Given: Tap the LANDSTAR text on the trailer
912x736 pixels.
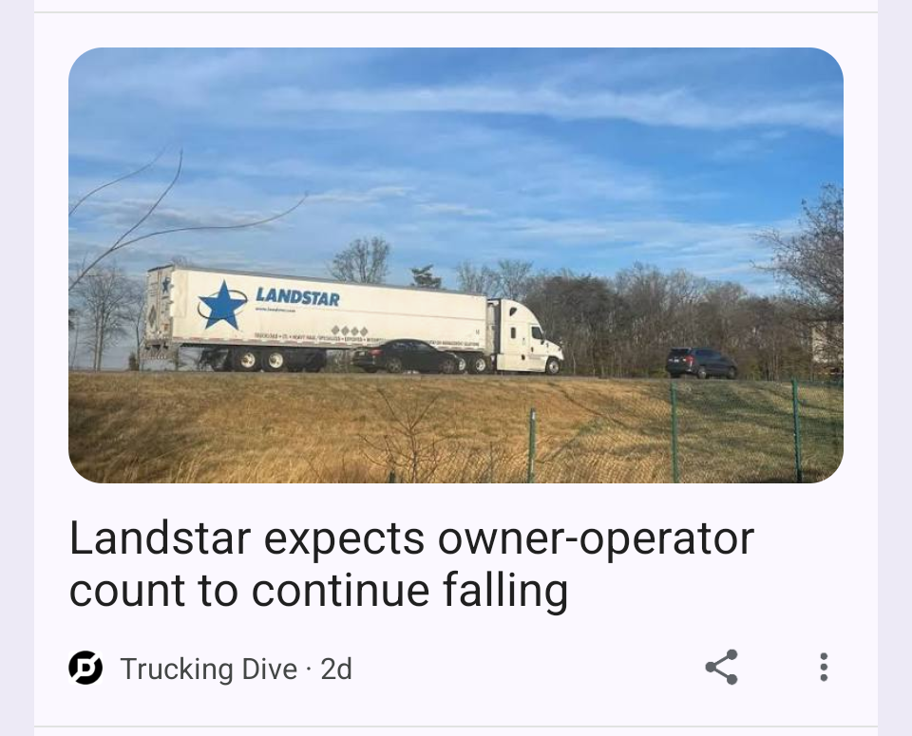Looking at the screenshot, I should 297,296.
